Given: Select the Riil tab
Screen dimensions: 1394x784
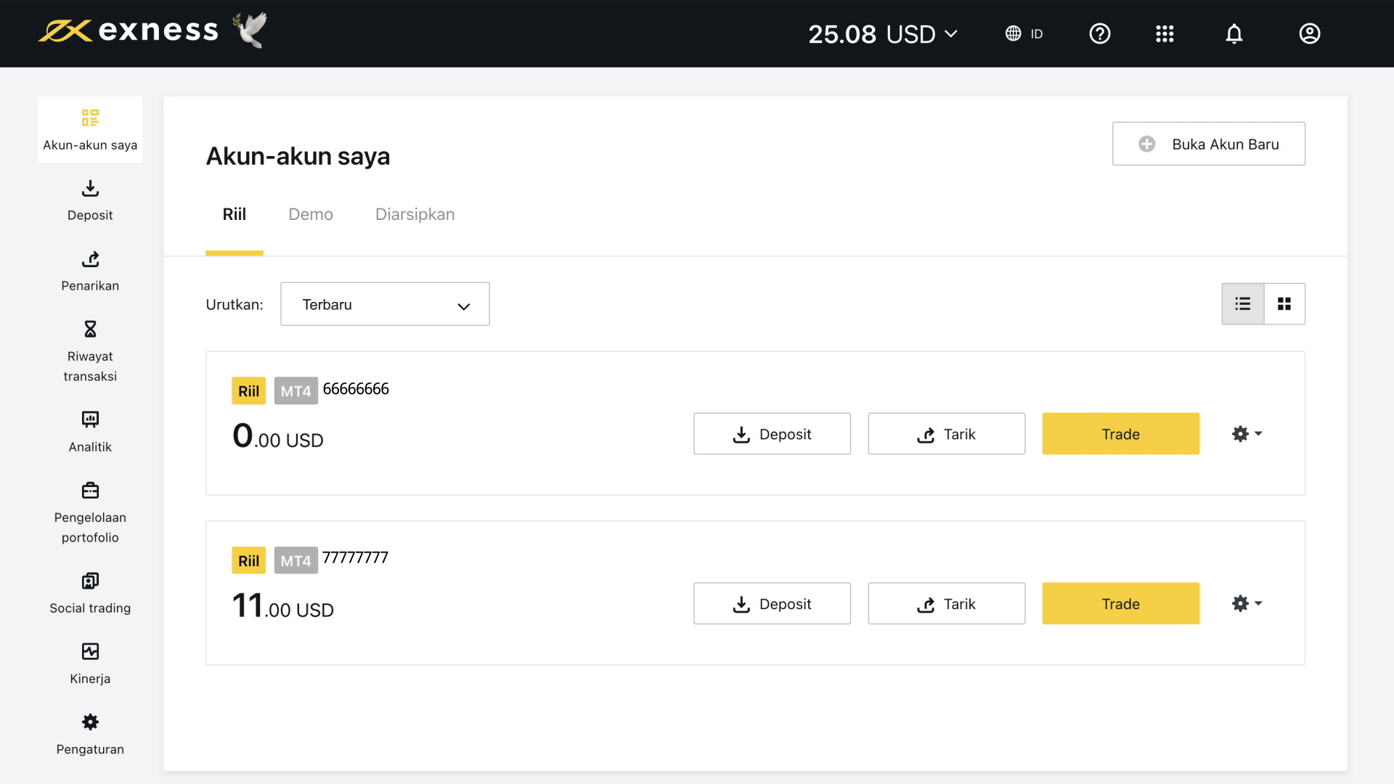Looking at the screenshot, I should [234, 214].
